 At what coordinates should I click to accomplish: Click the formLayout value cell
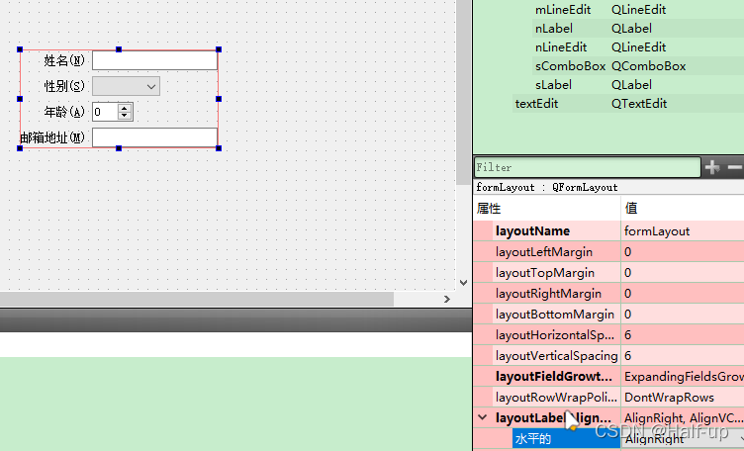[683, 231]
